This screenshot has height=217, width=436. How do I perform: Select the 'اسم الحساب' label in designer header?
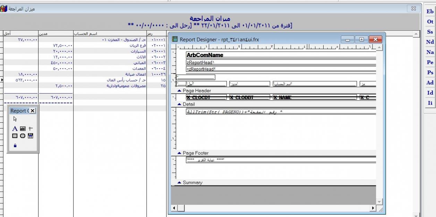[x=315, y=84]
